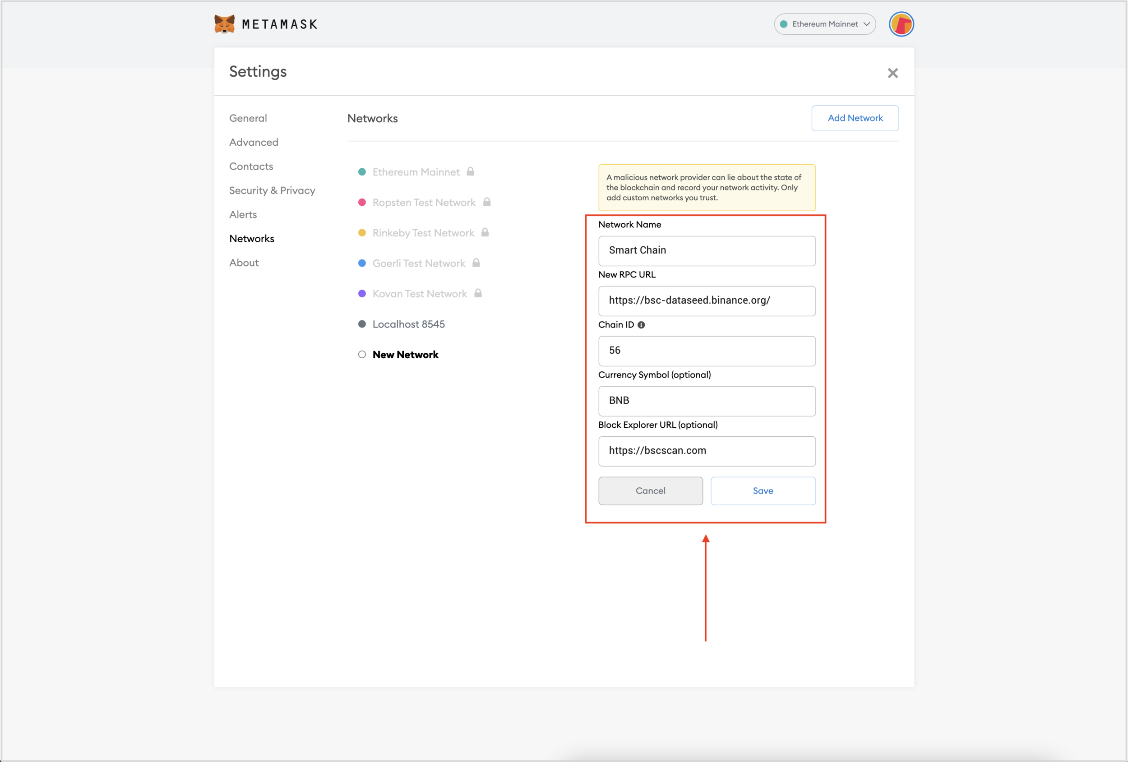Click the malicious network provider warning
1128x762 pixels.
tap(707, 187)
